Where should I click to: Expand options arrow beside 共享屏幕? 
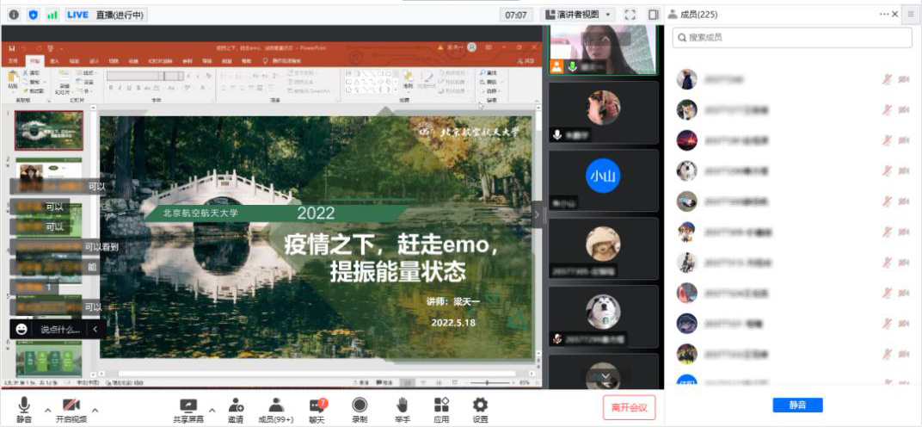(x=212, y=410)
